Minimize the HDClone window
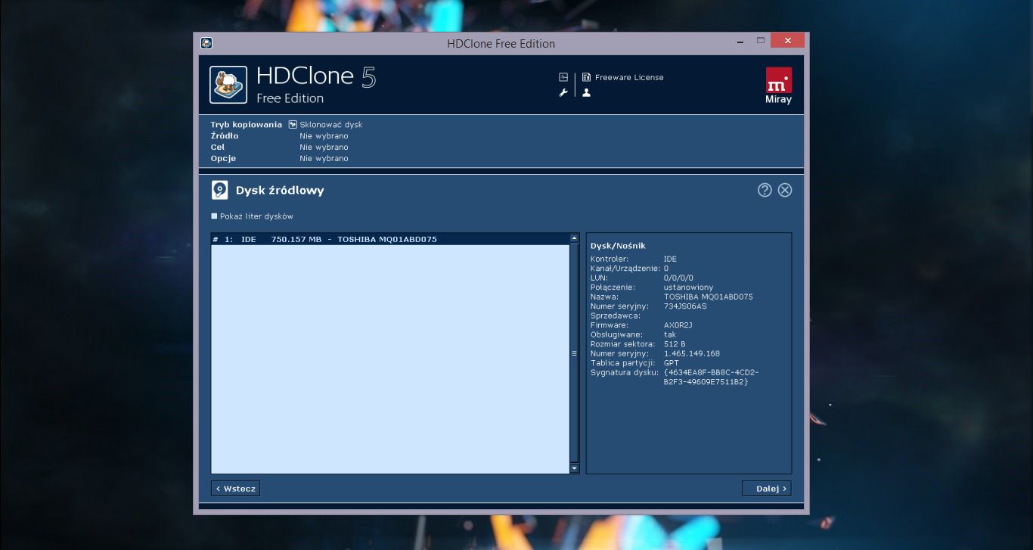The height and width of the screenshot is (550, 1033). [740, 41]
